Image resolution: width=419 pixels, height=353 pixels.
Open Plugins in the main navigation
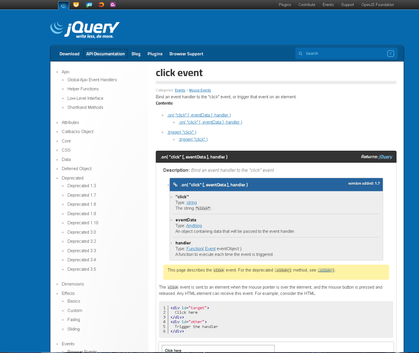coord(155,54)
